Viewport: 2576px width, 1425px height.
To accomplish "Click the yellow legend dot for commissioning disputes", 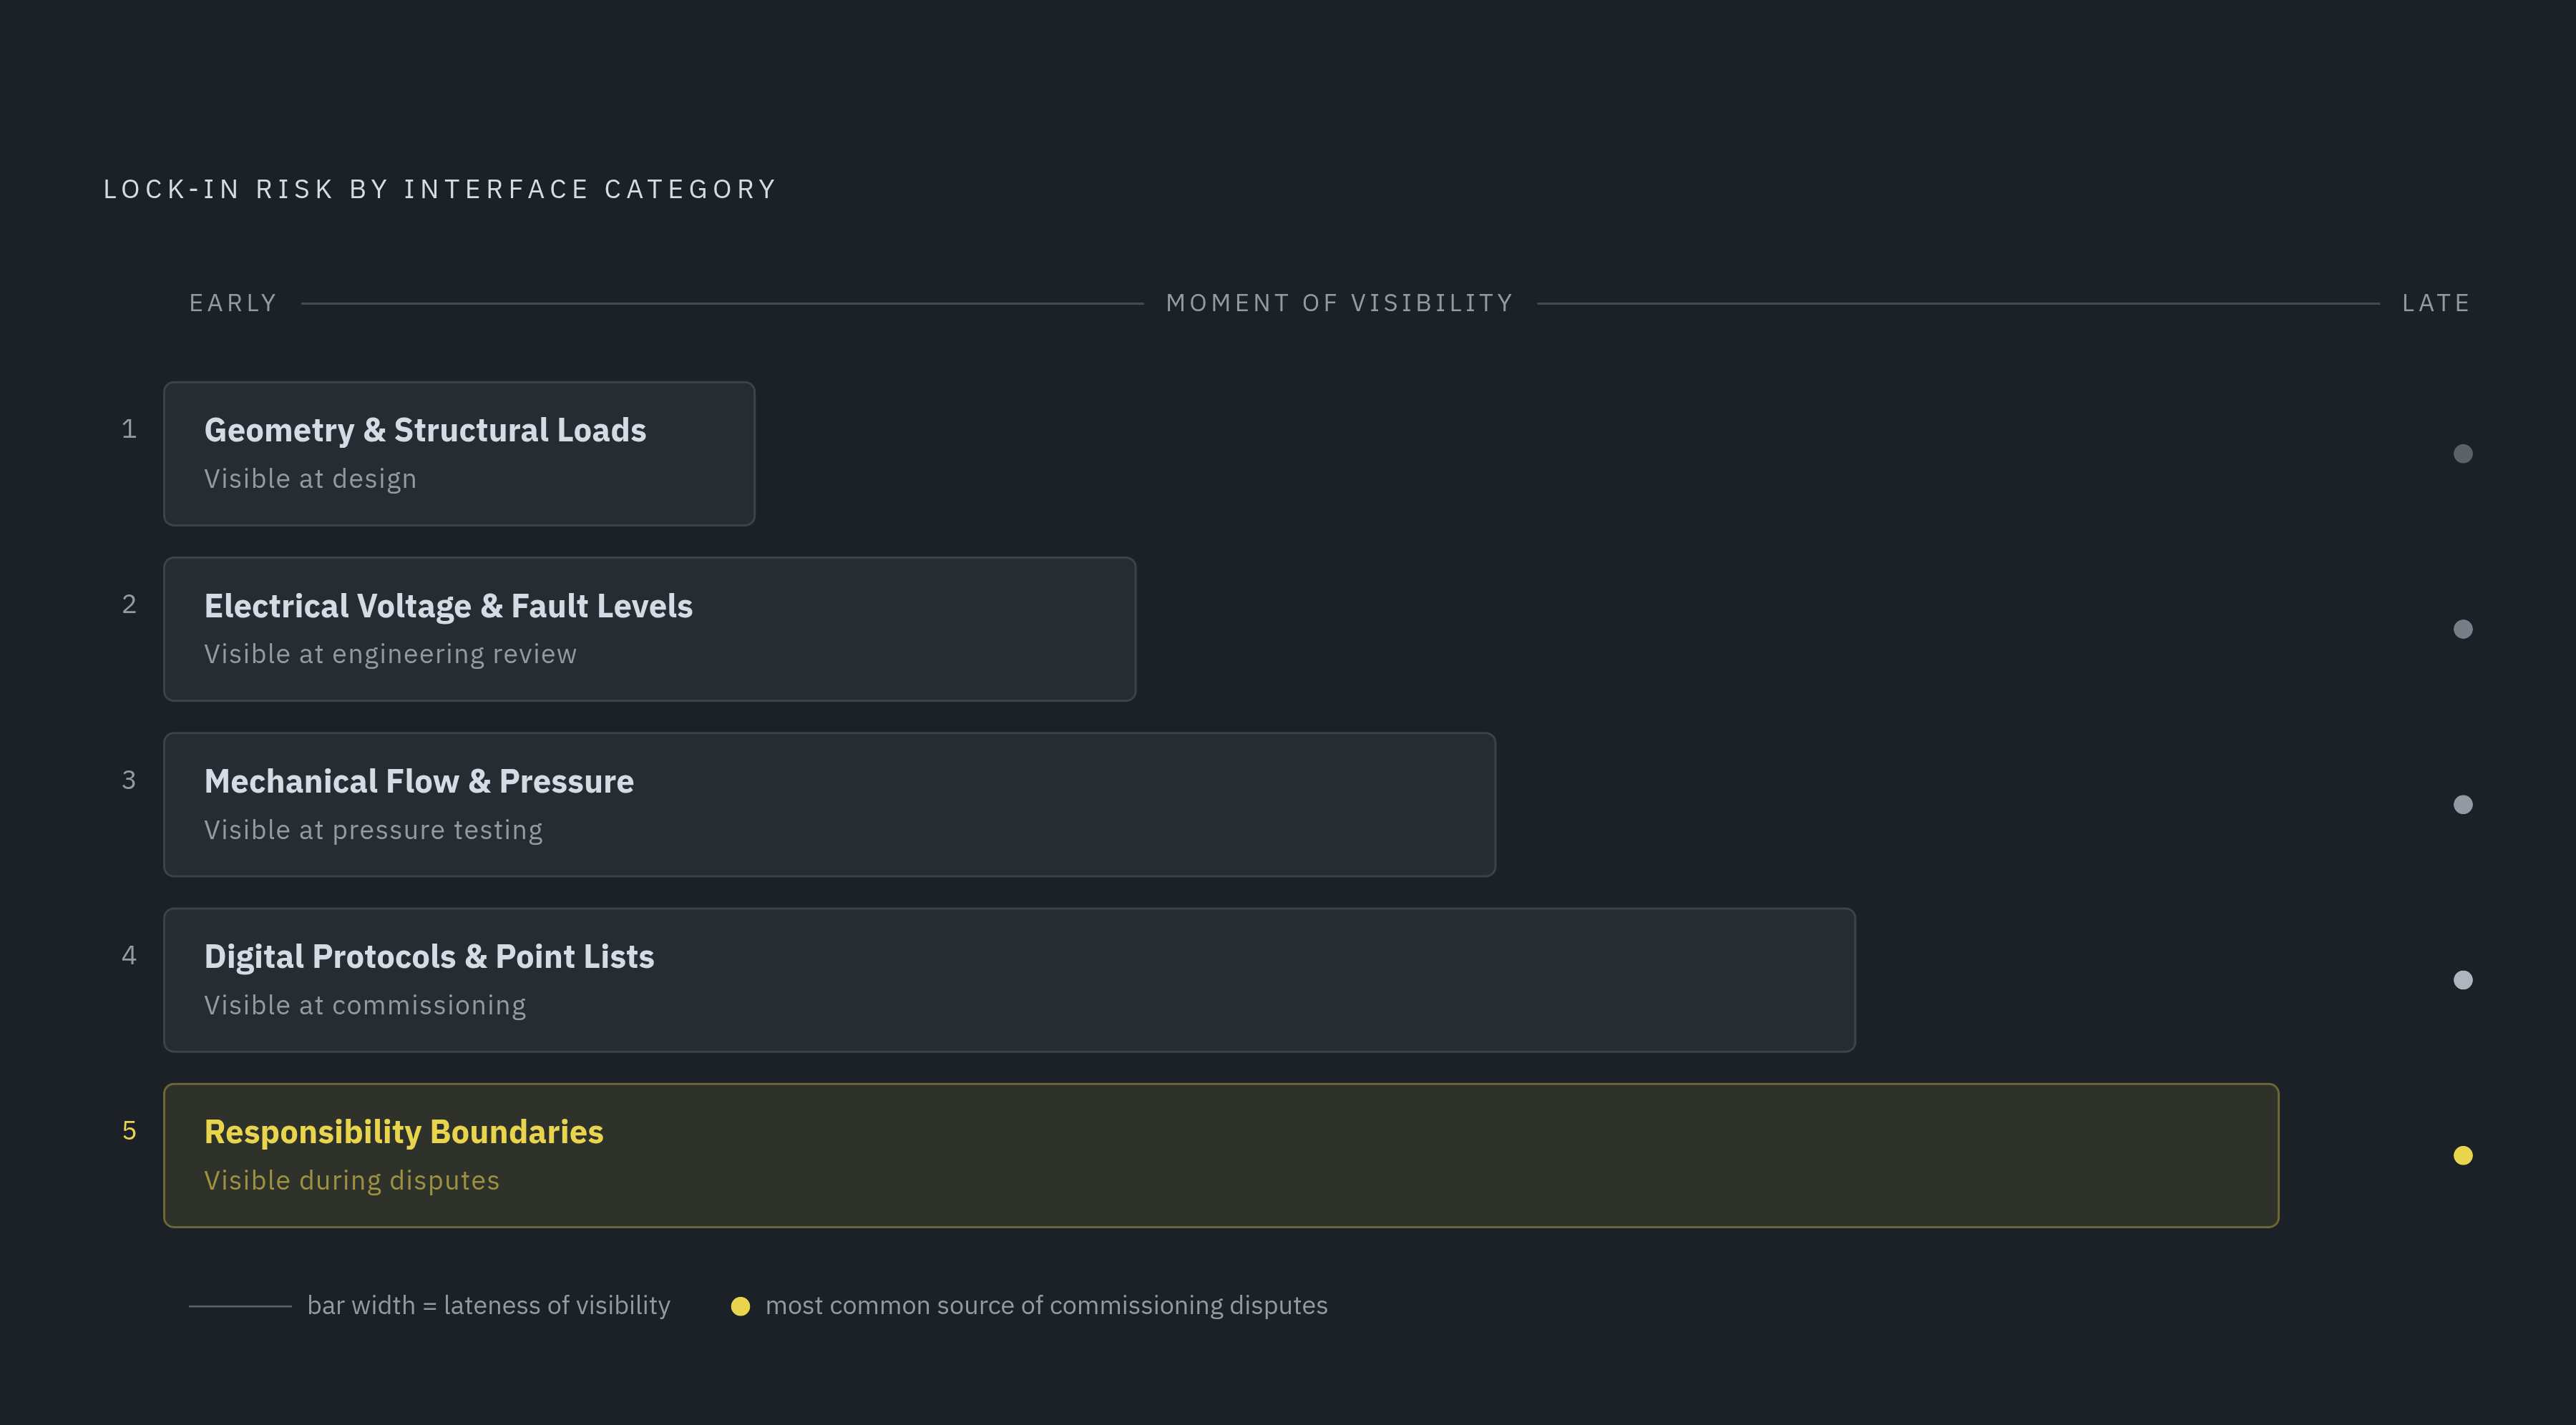I will pos(740,1306).
